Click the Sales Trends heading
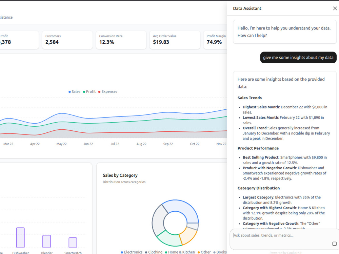Viewport: 339px width, 254px height. coord(250,98)
